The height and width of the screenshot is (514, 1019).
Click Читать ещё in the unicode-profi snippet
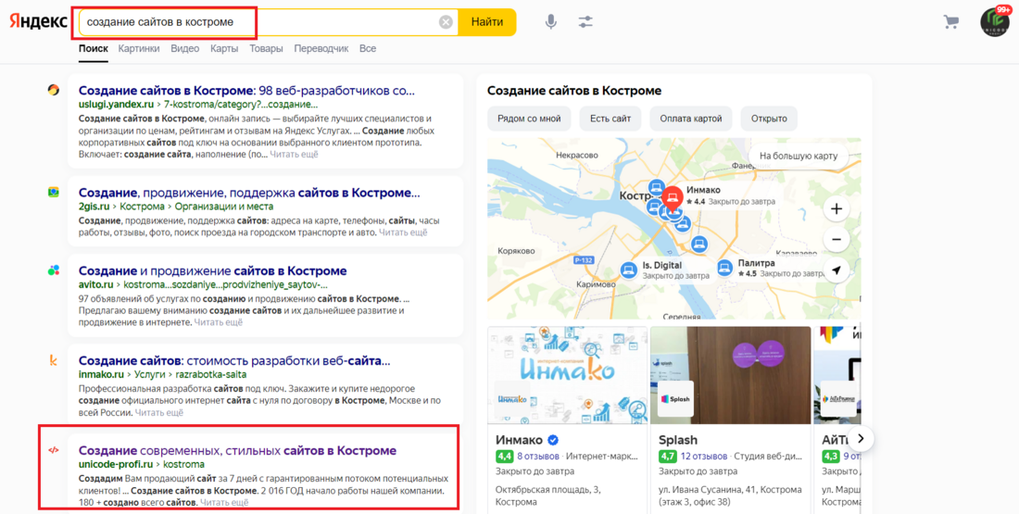pos(224,503)
